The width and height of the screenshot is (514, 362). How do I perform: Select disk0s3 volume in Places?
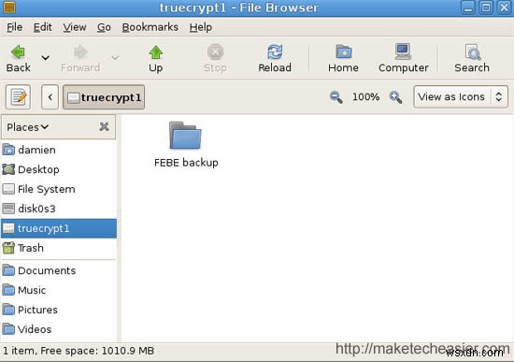(x=59, y=209)
